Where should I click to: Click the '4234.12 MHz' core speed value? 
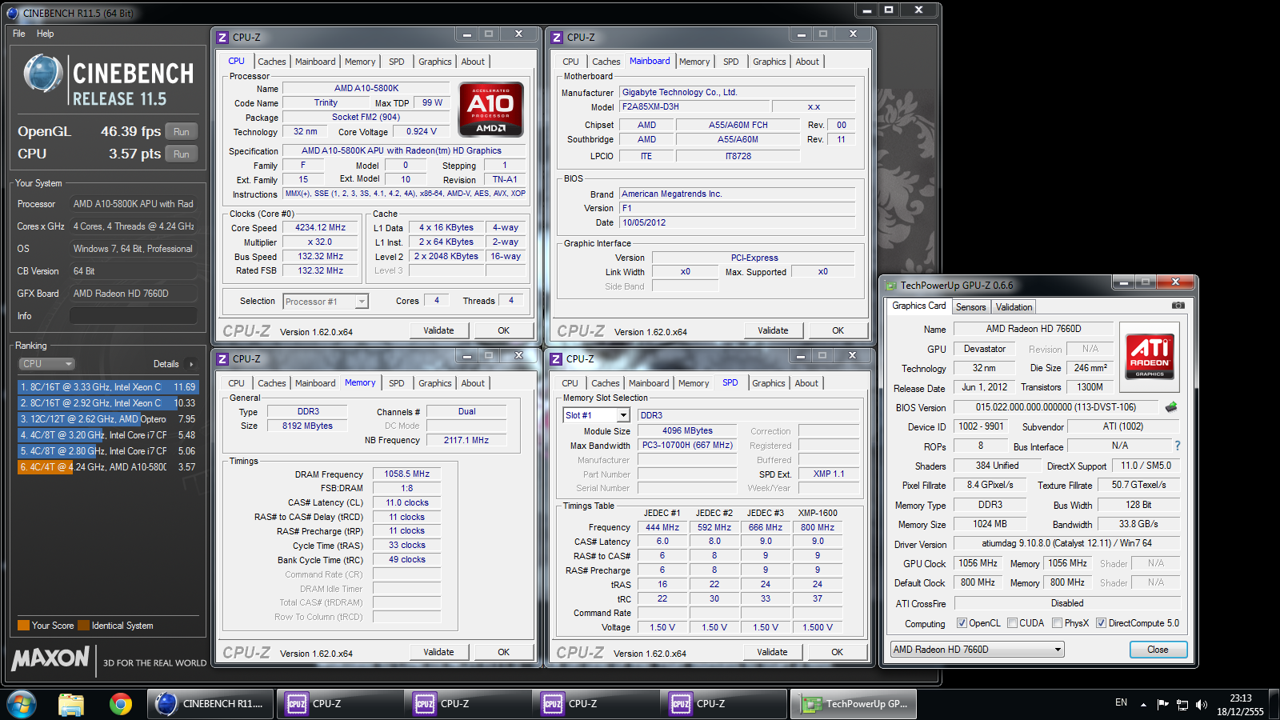[321, 228]
